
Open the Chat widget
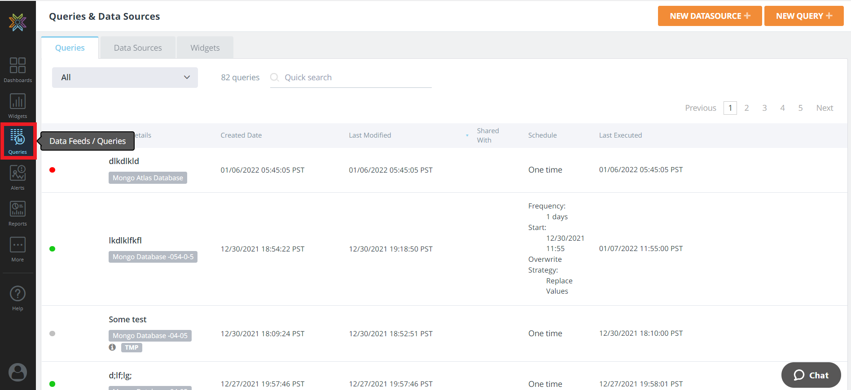811,375
